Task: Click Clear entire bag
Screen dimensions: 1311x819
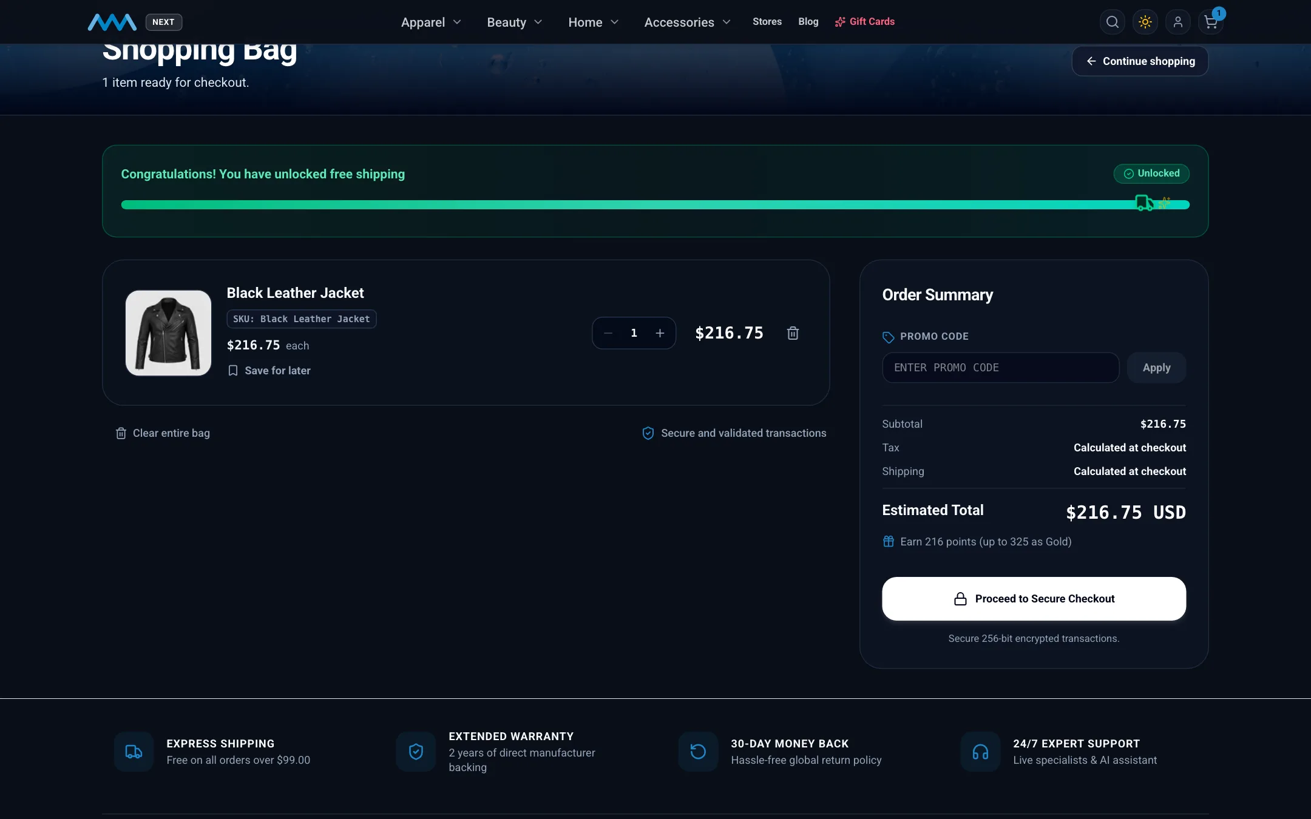Action: coord(163,433)
